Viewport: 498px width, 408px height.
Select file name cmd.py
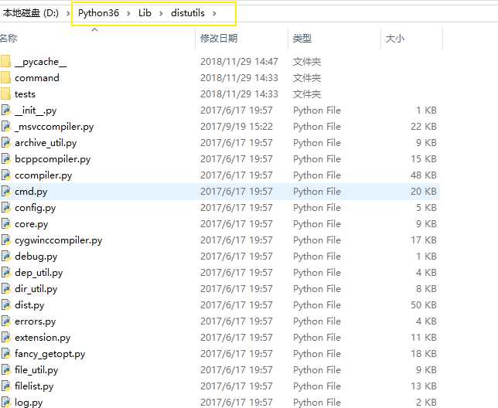(x=31, y=192)
